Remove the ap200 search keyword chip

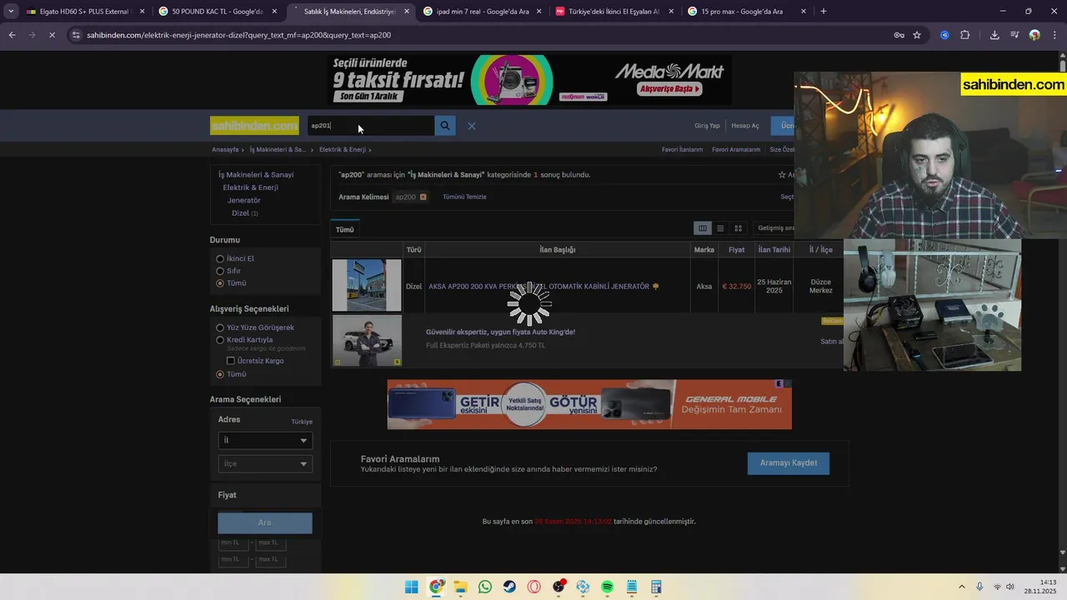pyautogui.click(x=423, y=197)
